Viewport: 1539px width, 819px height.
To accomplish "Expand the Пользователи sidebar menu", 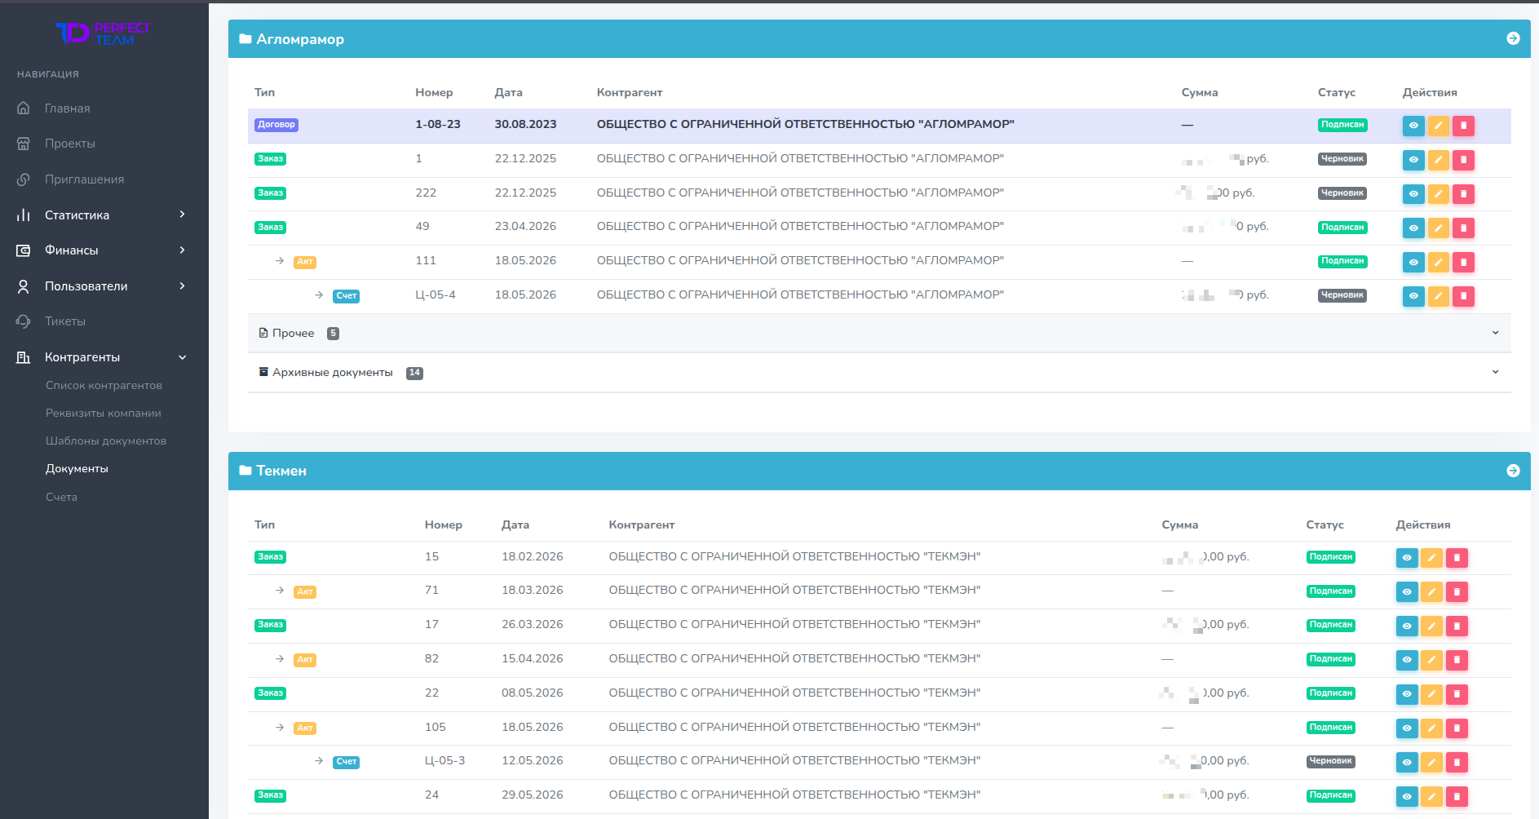I will click(104, 286).
